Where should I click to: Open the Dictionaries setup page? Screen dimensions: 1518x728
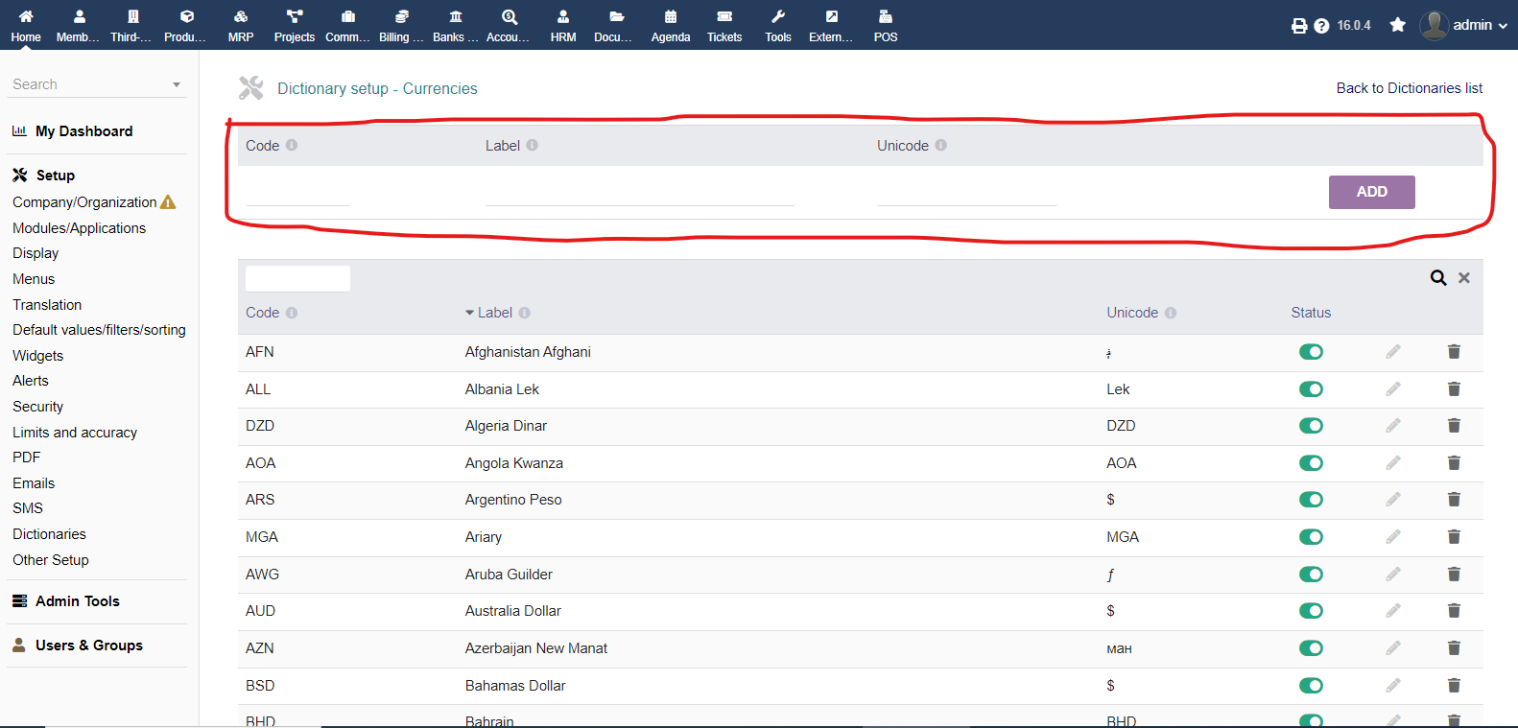49,534
